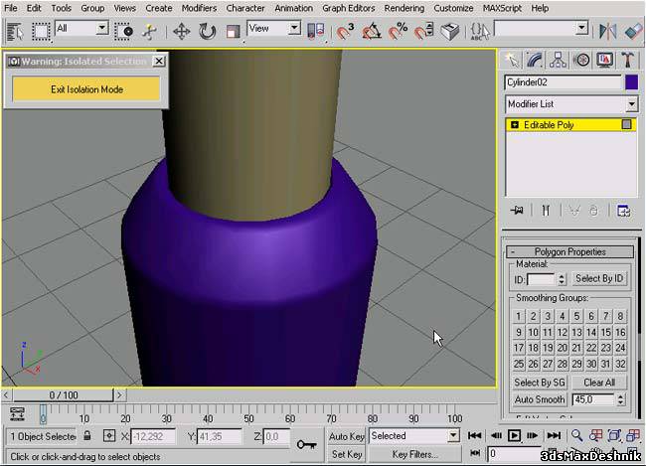Activate Select and Manipulate tool
Image resolution: width=646 pixels, height=466 pixels.
coord(149,32)
